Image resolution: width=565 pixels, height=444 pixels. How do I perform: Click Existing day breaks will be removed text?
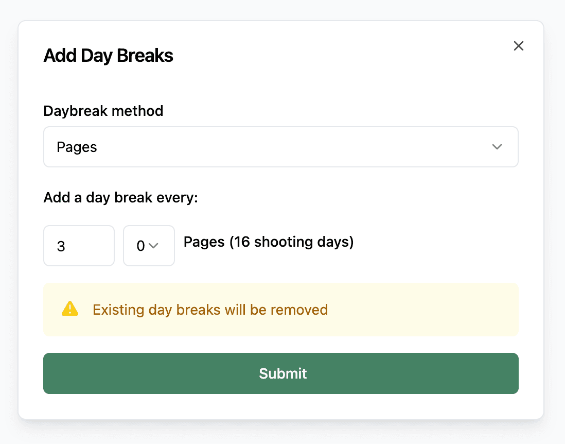tap(210, 310)
